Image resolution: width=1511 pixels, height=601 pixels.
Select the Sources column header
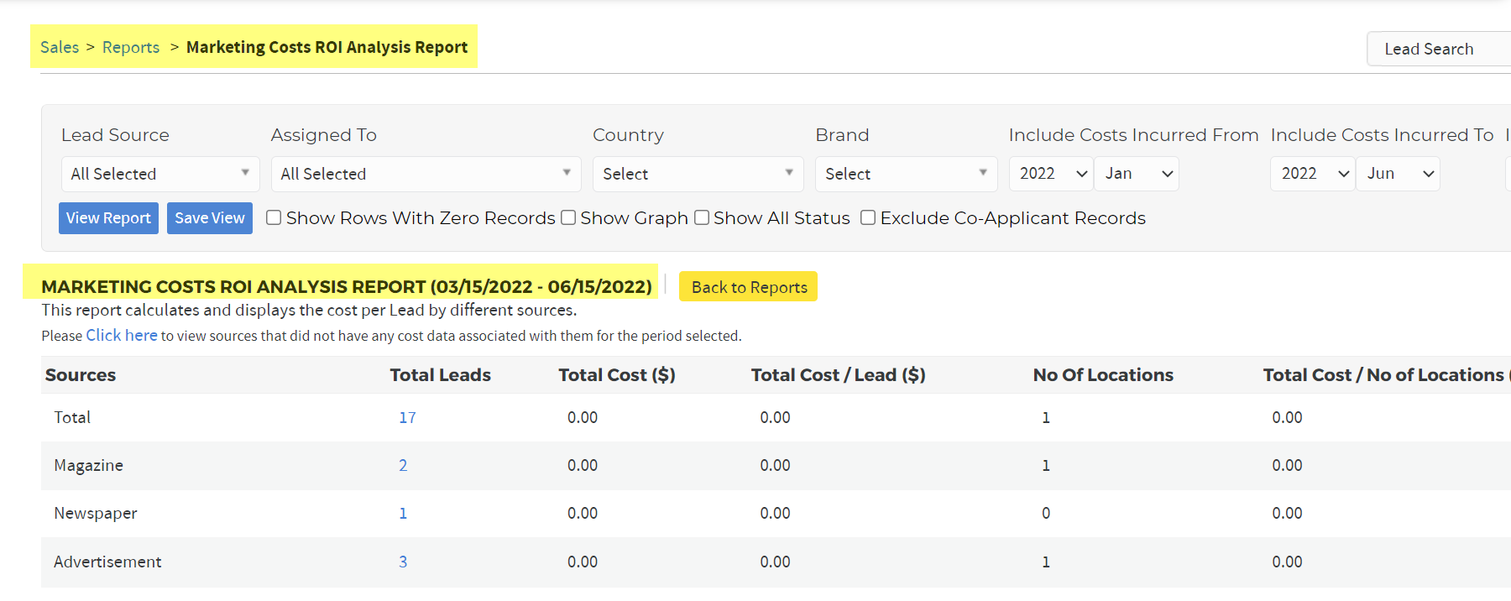[x=81, y=375]
